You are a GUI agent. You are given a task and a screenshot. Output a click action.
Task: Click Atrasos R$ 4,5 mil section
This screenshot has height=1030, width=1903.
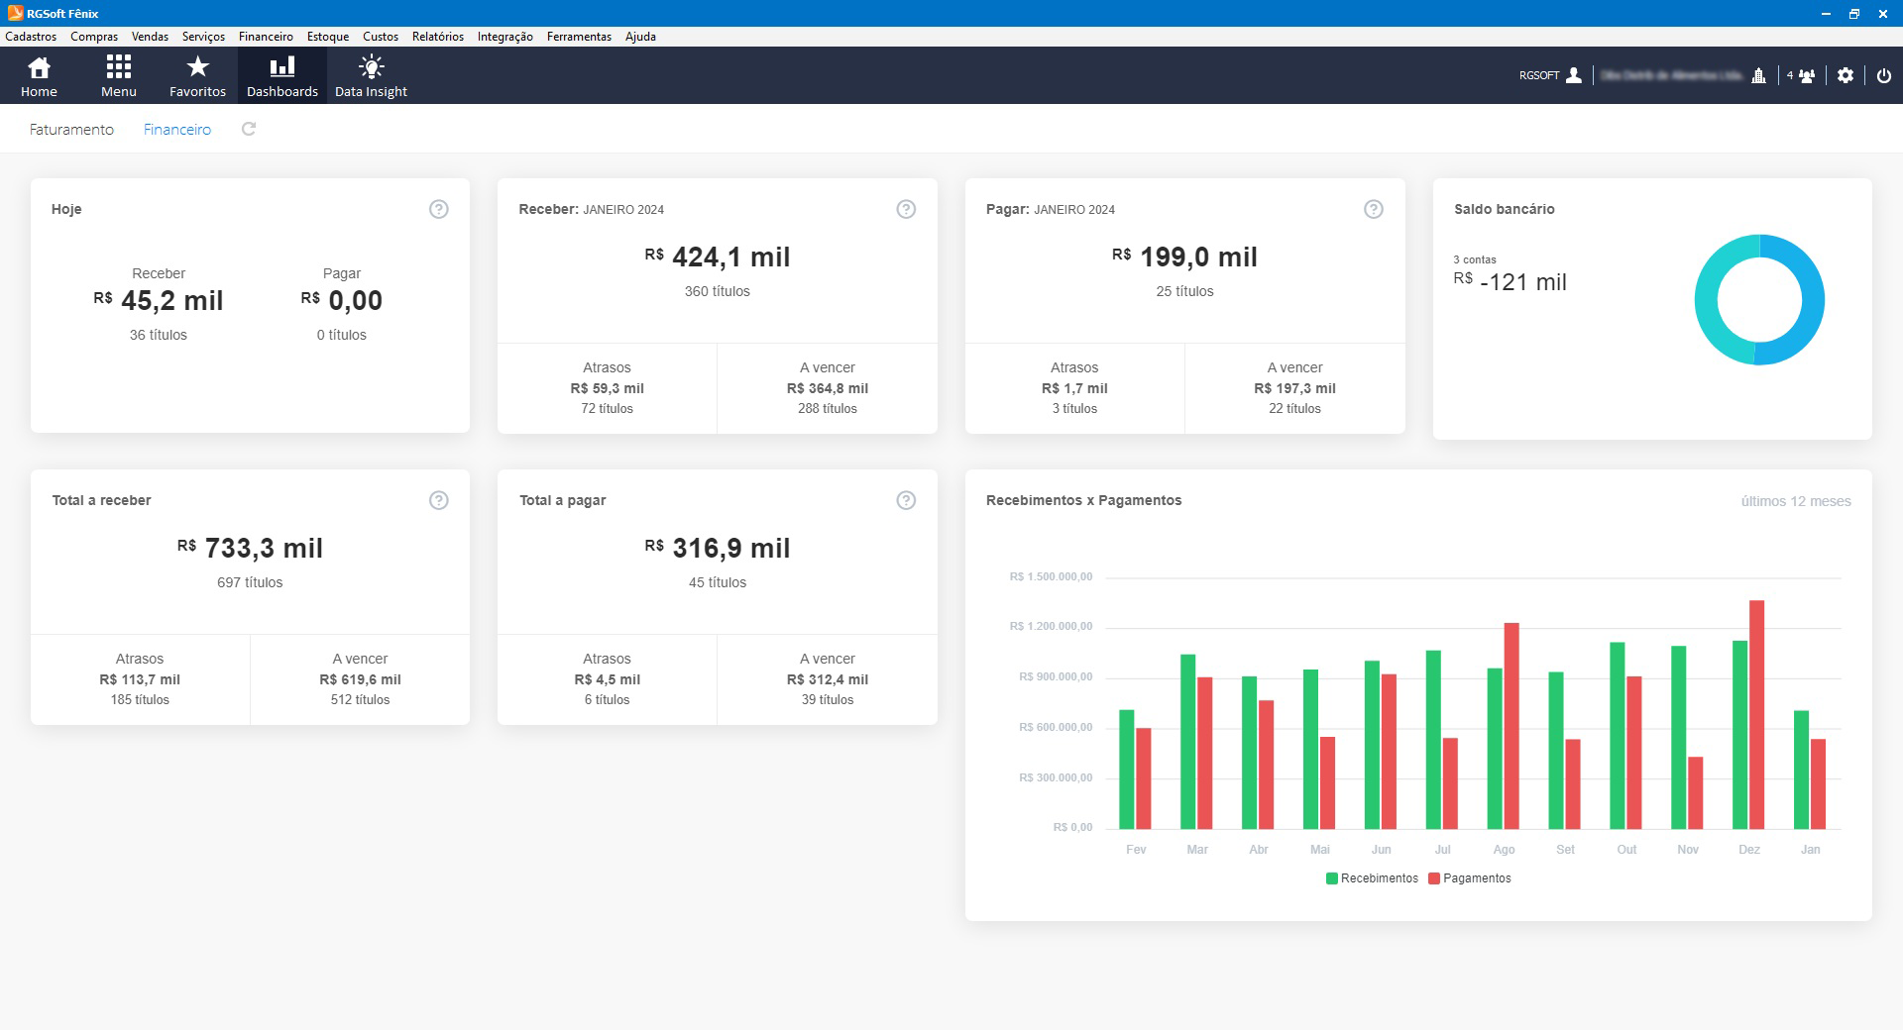click(x=607, y=679)
